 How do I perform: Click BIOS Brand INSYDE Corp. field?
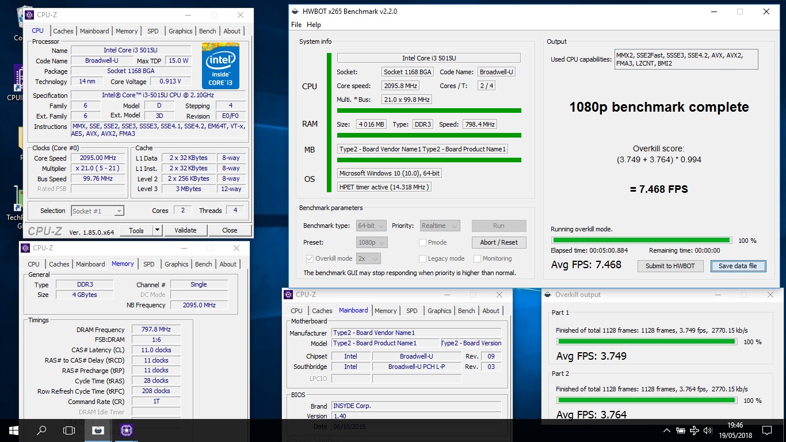click(x=417, y=406)
